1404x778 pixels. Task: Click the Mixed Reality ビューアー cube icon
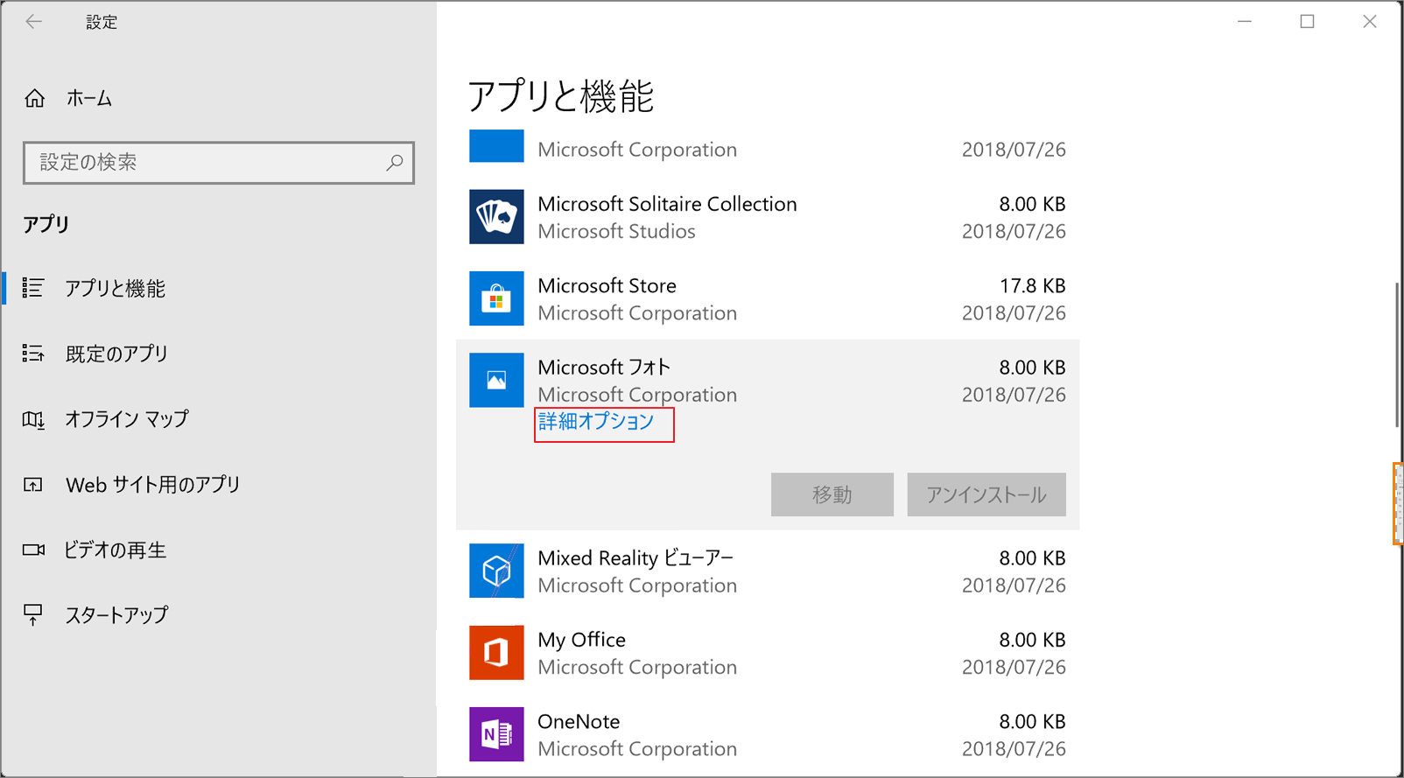(496, 571)
